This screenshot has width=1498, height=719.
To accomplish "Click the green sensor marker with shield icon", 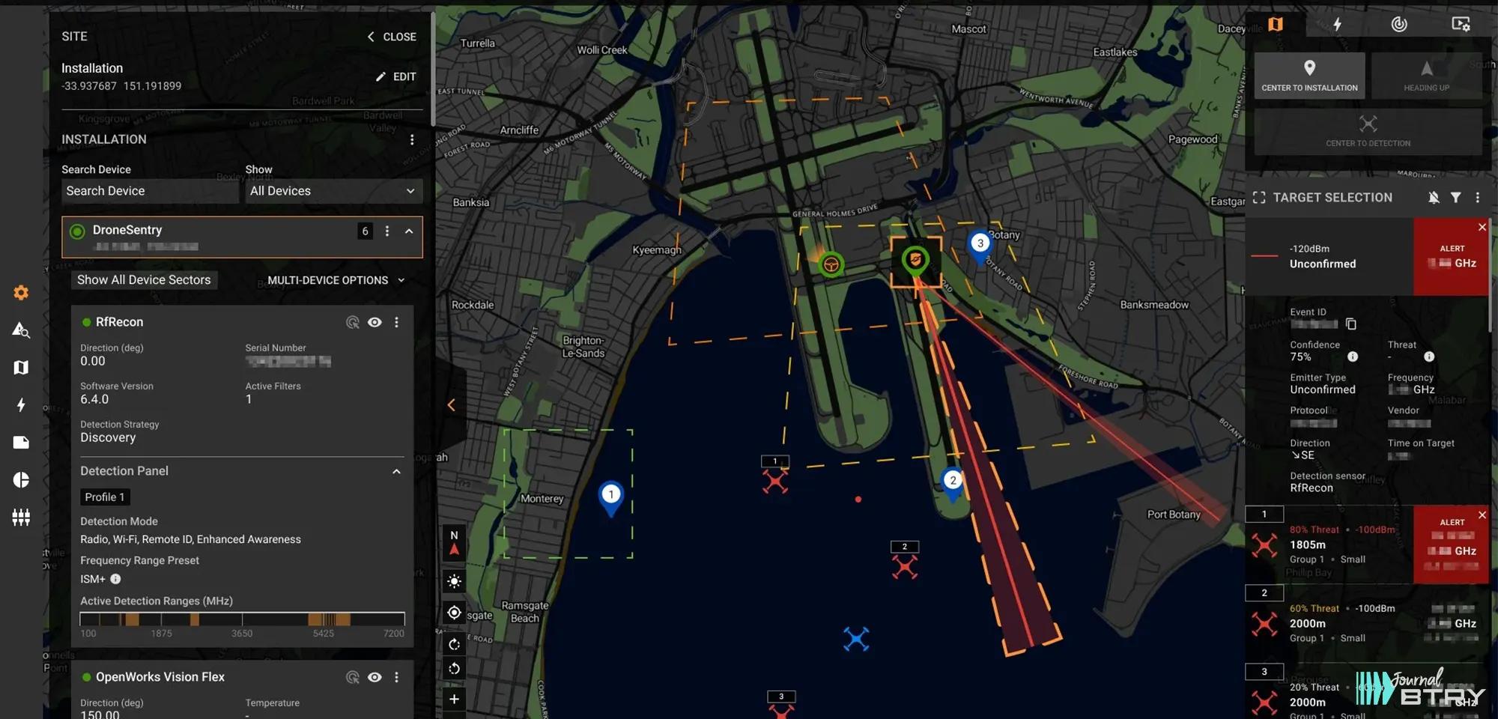I will coord(915,261).
